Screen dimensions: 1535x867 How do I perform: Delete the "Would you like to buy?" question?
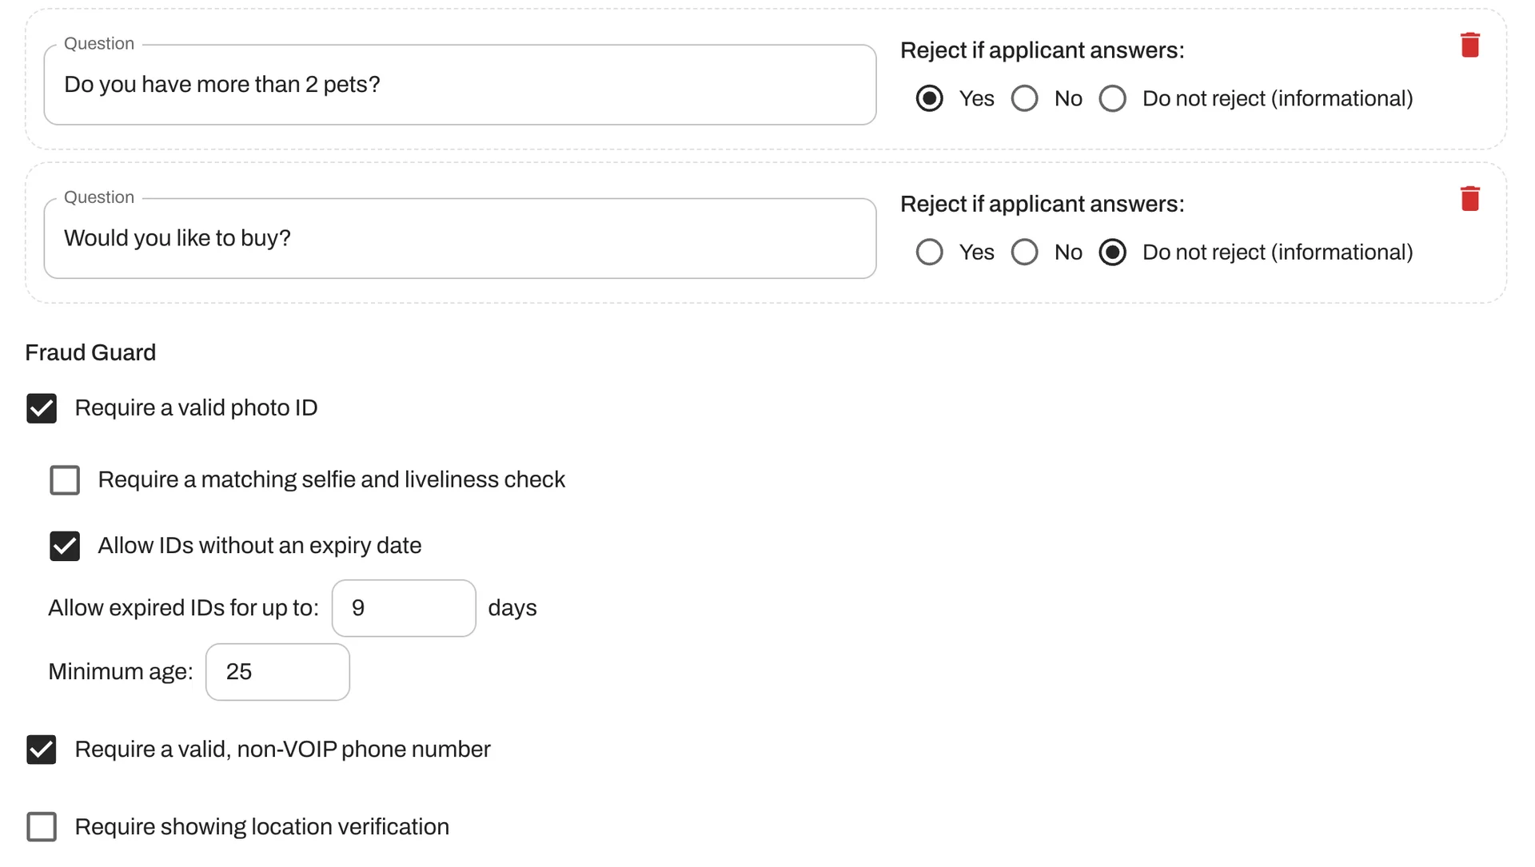point(1470,199)
